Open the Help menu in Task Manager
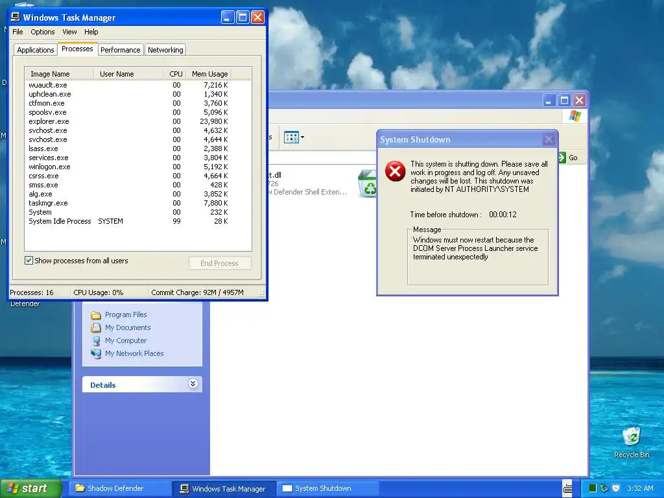664x498 pixels. coord(91,32)
